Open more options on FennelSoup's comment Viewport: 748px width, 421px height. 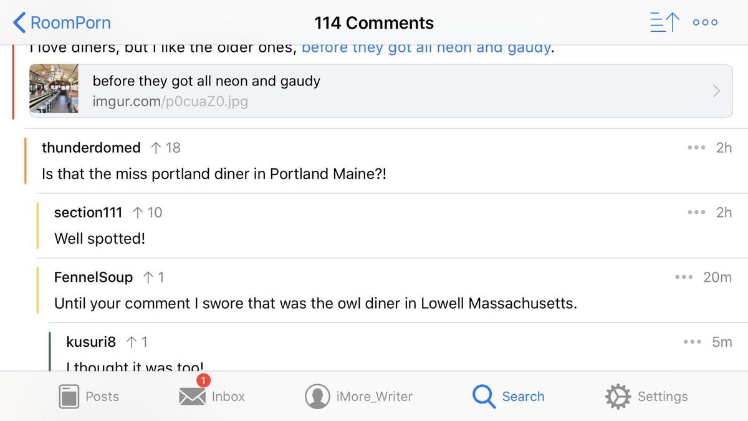click(x=683, y=278)
